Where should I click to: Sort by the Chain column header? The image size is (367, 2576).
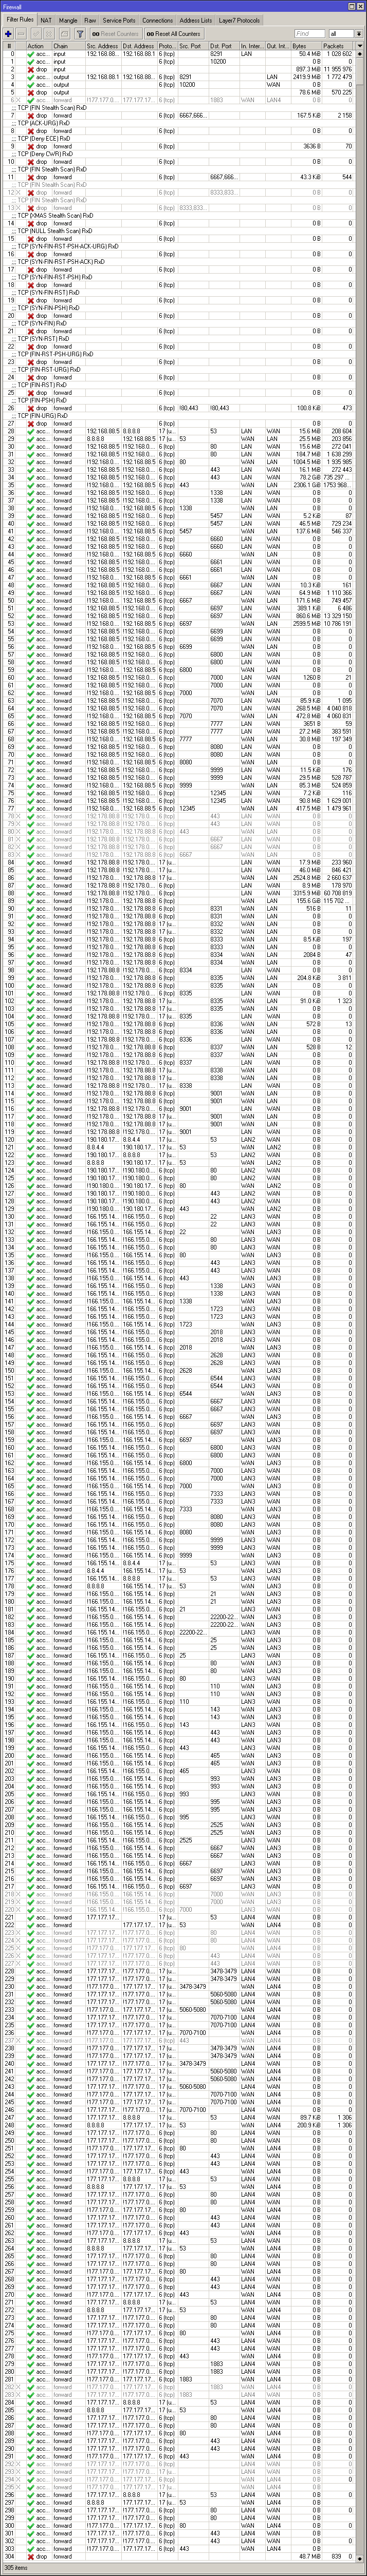click(62, 46)
